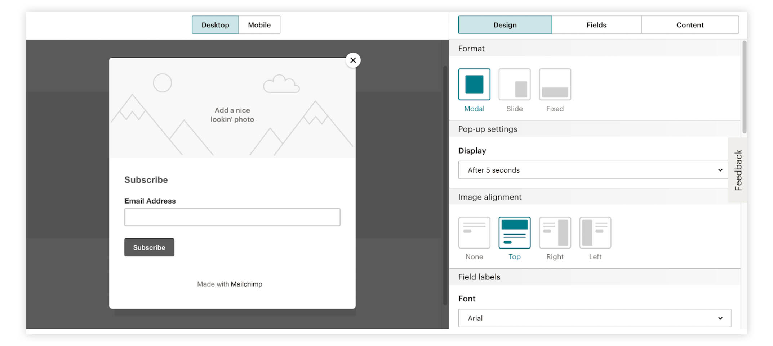
Task: Switch to the Fields tab
Action: tap(596, 25)
